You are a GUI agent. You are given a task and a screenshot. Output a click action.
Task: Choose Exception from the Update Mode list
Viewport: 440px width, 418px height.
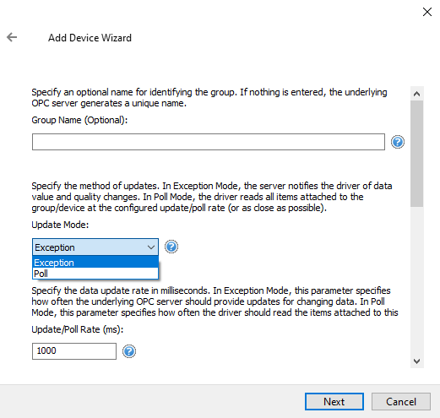[x=95, y=262]
